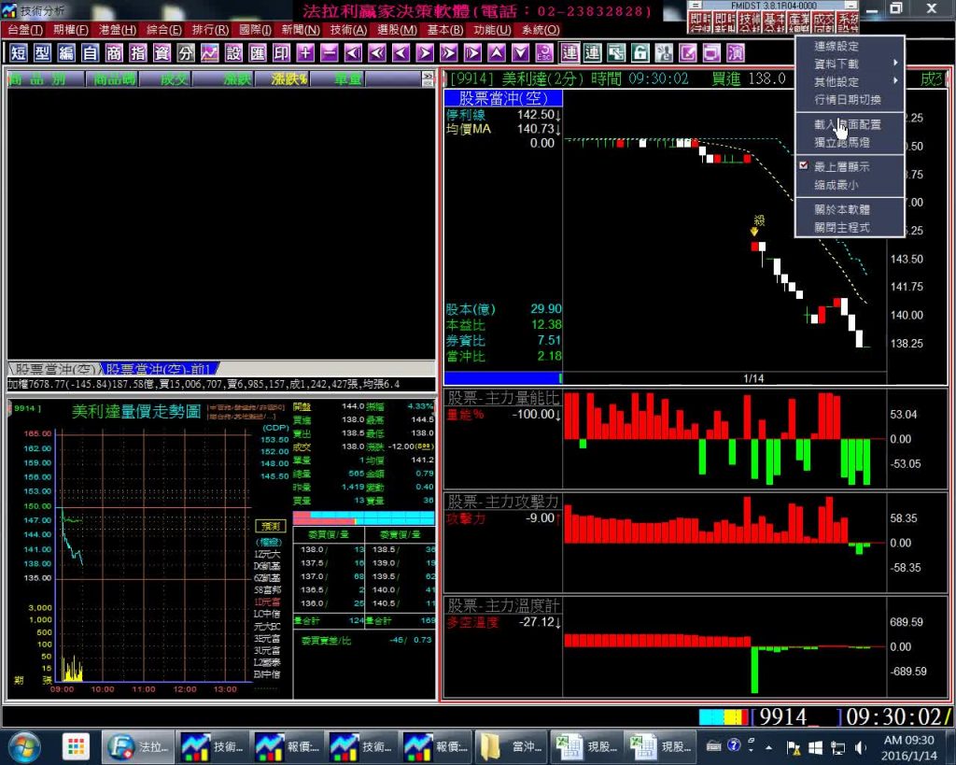Image resolution: width=956 pixels, height=765 pixels.
Task: Click the double-left rewind arrow icon
Action: tap(377, 53)
